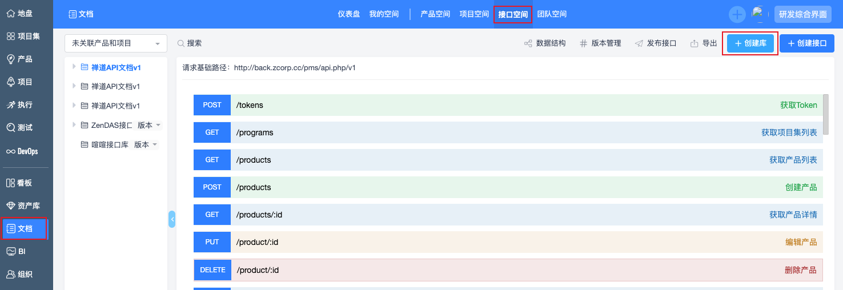
Task: Click the 创建接口 button
Action: 807,43
